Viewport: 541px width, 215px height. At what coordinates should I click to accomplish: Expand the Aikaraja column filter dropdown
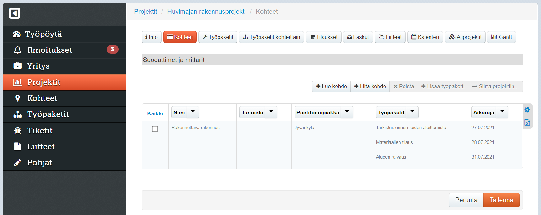[x=502, y=112]
